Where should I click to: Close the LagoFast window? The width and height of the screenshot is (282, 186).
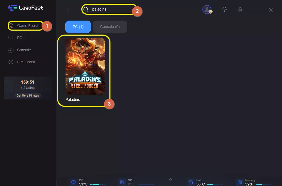[x=271, y=10]
